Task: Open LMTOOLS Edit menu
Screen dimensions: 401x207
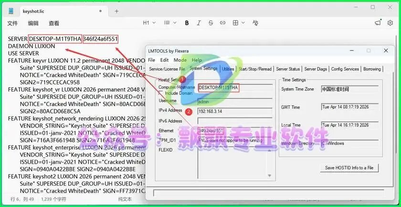Action: coord(164,60)
